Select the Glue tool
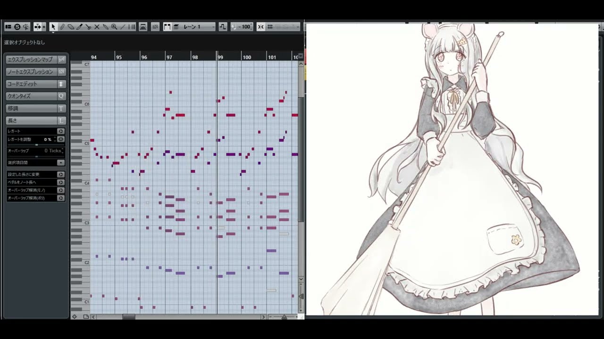This screenshot has height=339, width=604. [105, 27]
